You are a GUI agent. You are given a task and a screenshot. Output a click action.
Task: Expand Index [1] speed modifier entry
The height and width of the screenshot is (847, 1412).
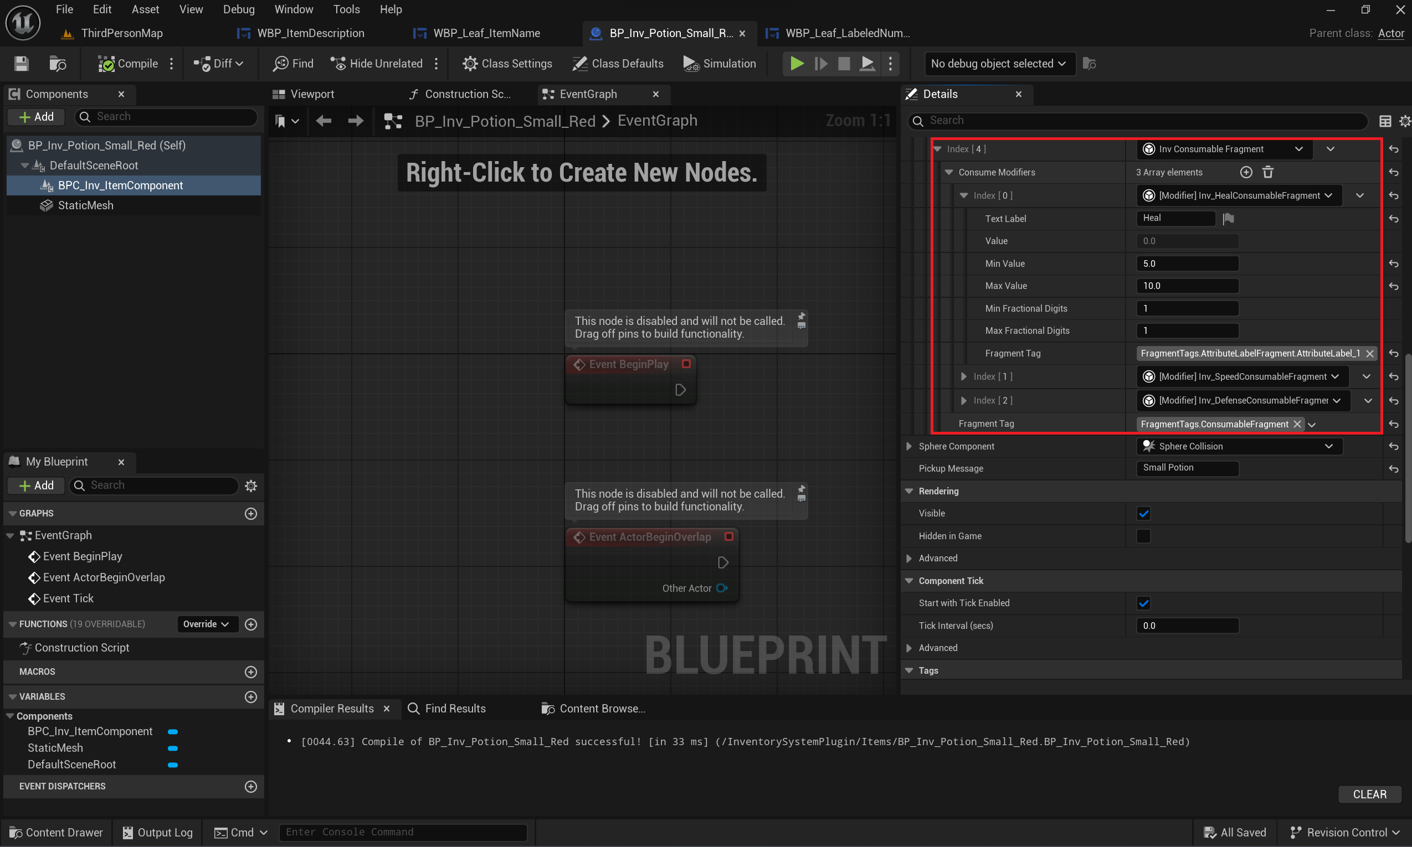point(964,376)
